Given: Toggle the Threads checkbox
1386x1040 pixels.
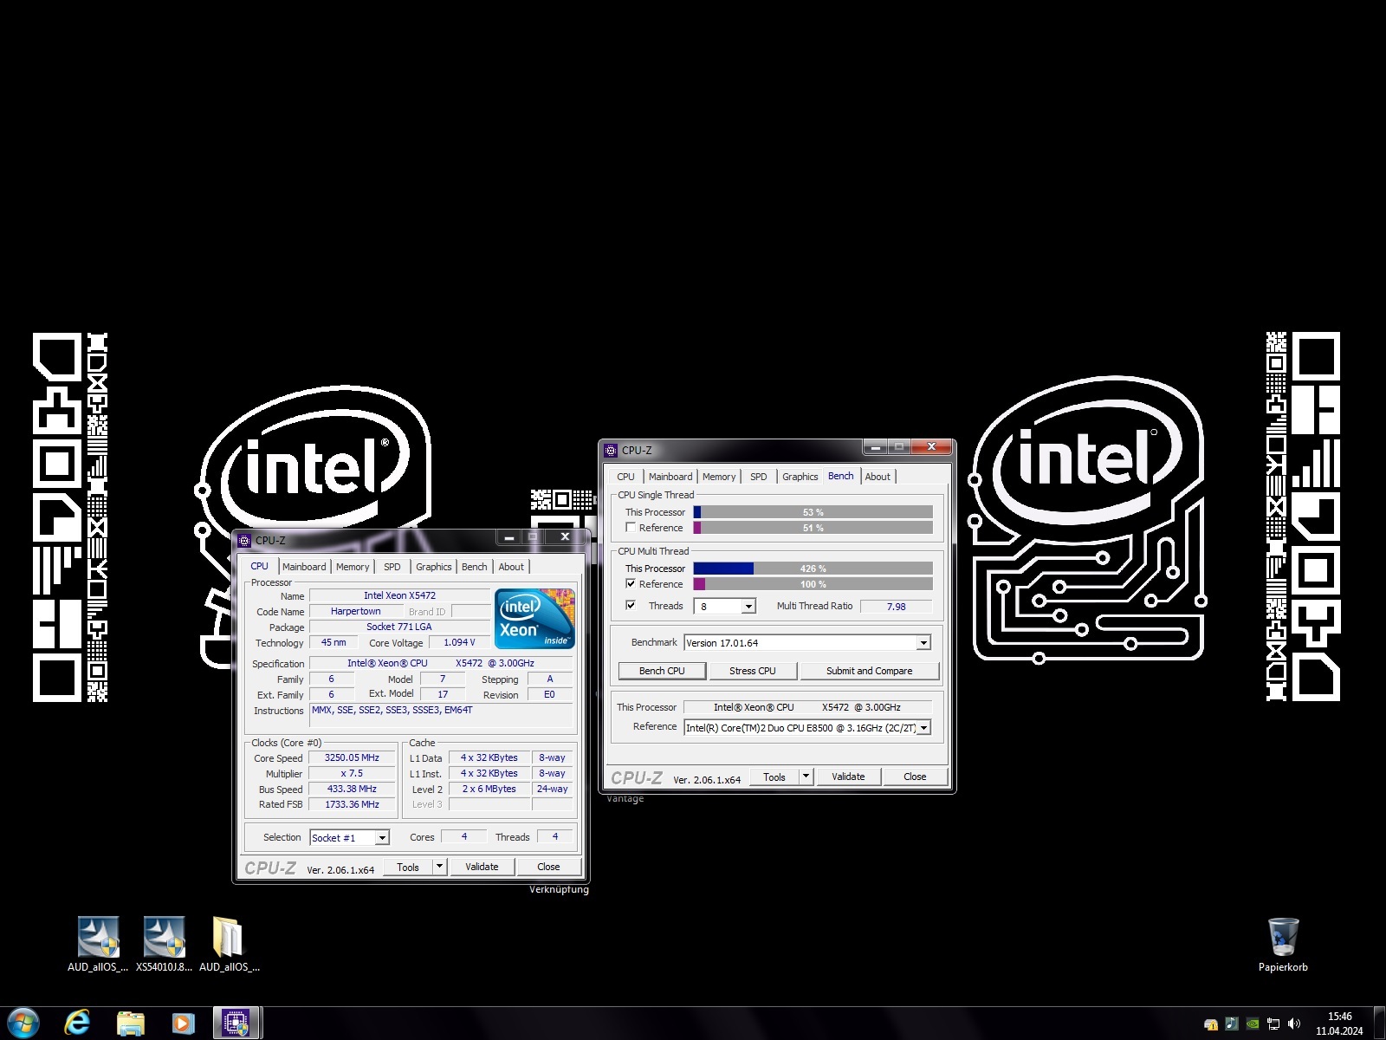Looking at the screenshot, I should (x=631, y=606).
